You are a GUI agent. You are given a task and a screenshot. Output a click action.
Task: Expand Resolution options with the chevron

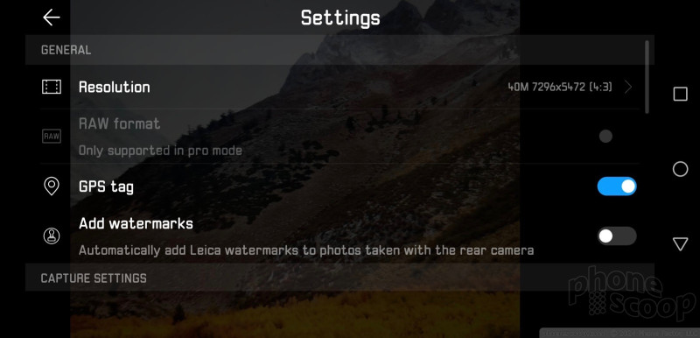(628, 87)
